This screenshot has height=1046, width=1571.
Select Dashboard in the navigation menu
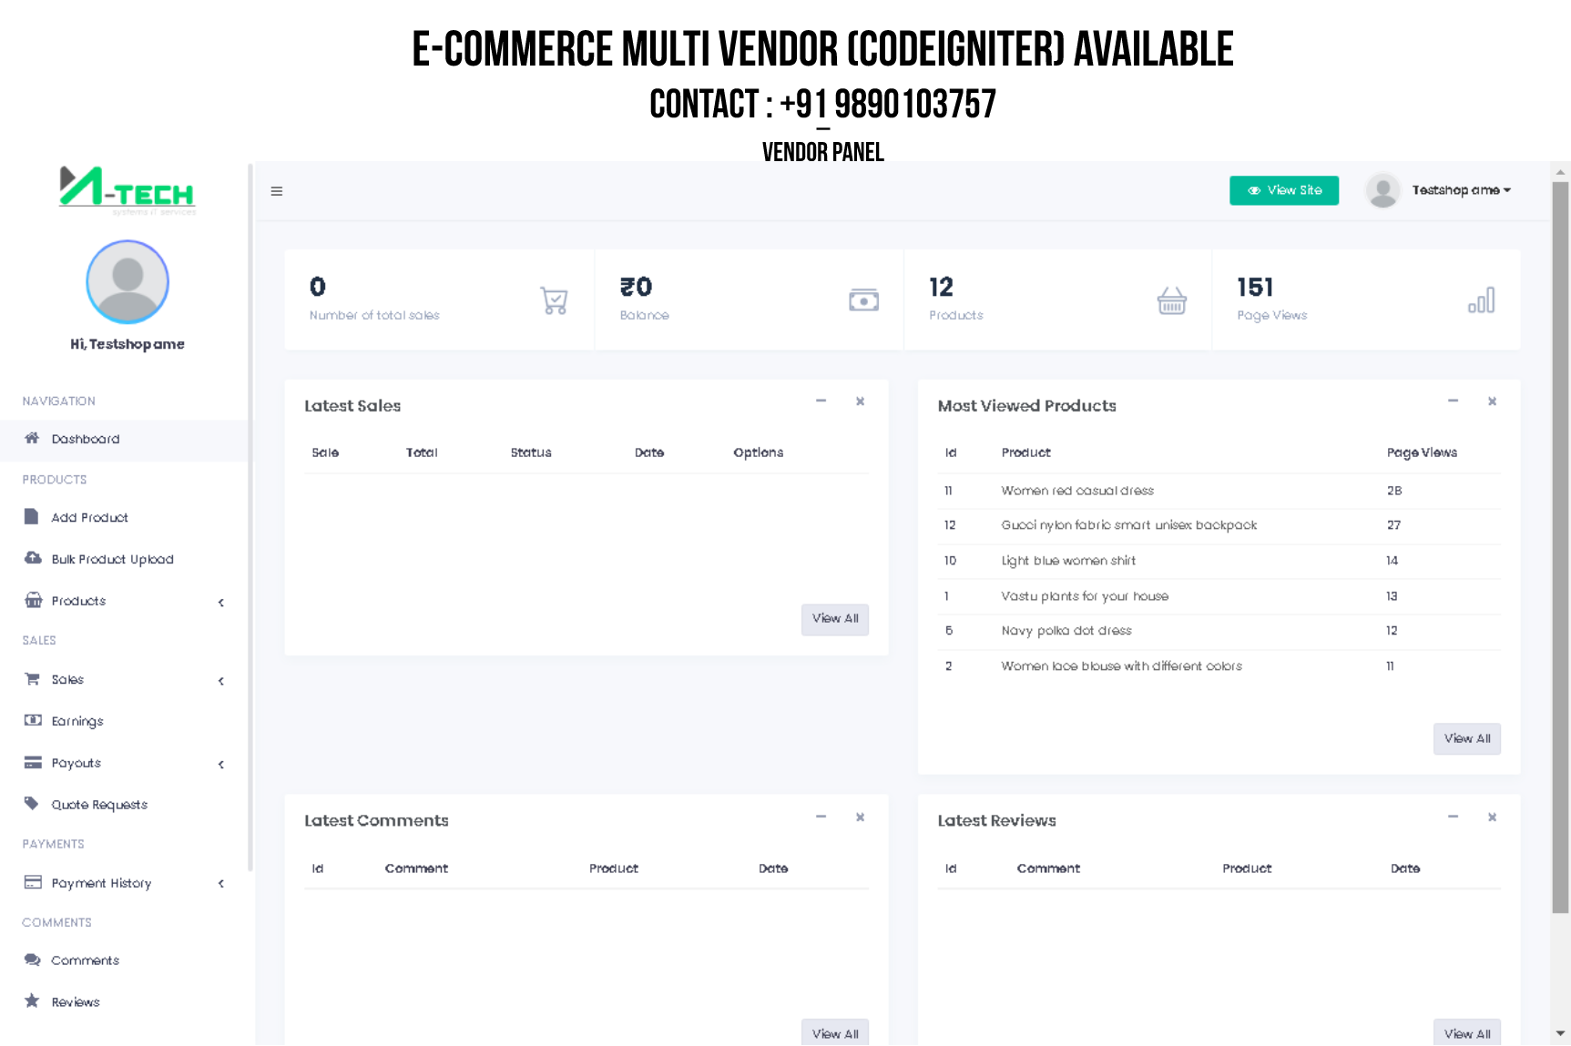[85, 439]
